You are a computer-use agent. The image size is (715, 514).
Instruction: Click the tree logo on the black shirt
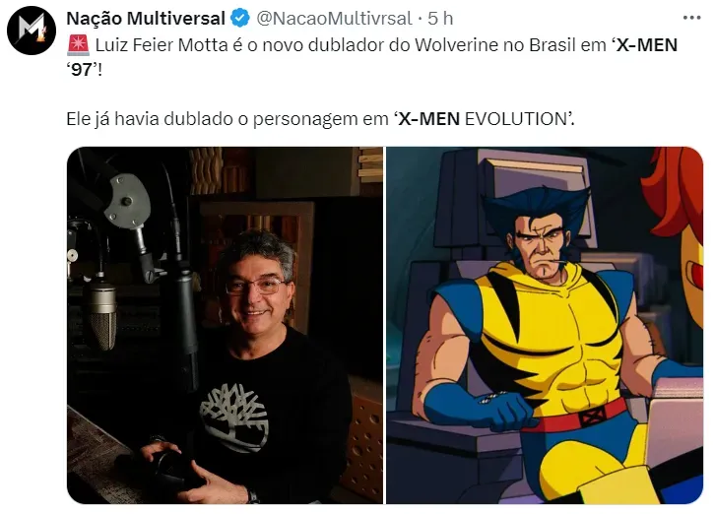click(234, 418)
